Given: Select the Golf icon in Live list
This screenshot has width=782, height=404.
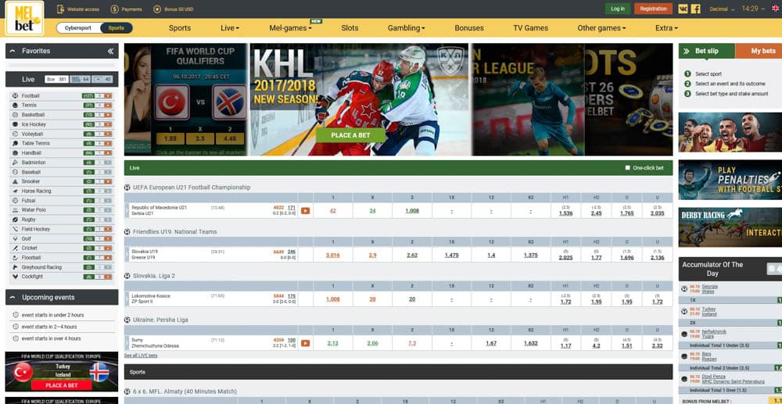Looking at the screenshot, I should pyautogui.click(x=15, y=238).
